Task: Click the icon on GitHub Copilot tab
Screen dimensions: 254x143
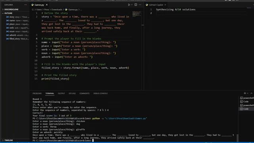Action: pyautogui.click(x=147, y=5)
